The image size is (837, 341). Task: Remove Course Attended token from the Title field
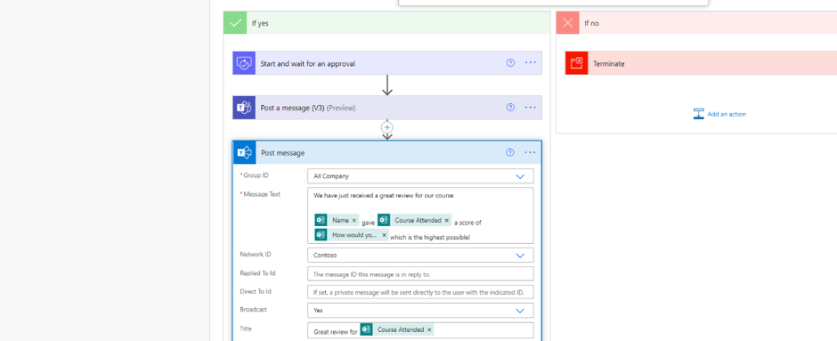(x=429, y=329)
